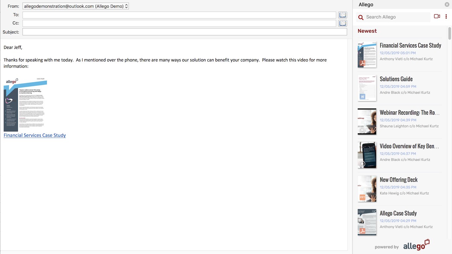Select Video Overview of Key Benefits thumbnail
Viewport: 452px width, 254px height.
click(x=367, y=155)
